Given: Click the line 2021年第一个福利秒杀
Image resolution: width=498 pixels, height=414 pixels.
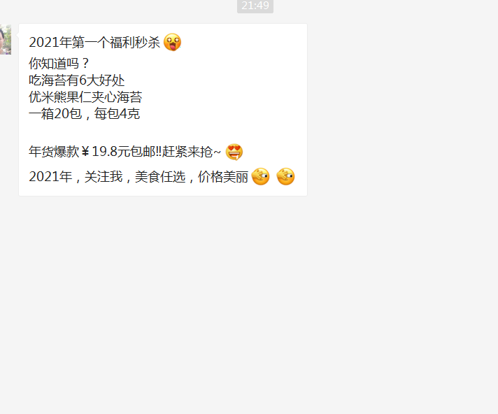Looking at the screenshot, I should [x=94, y=42].
